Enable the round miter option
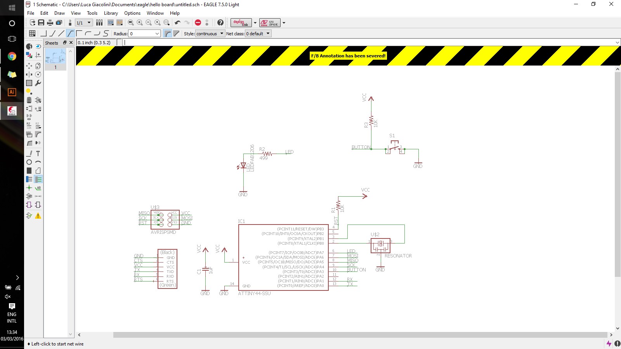Screen dimensions: 621x349 tap(168, 34)
